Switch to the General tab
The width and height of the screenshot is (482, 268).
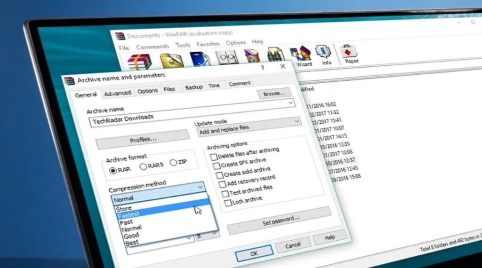pyautogui.click(x=86, y=95)
